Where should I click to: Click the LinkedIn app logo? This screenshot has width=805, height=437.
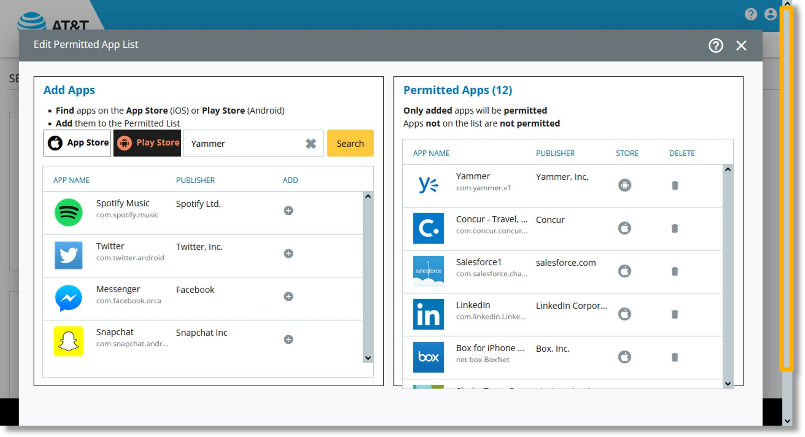pyautogui.click(x=428, y=314)
